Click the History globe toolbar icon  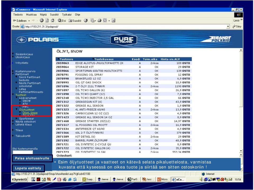86,20
